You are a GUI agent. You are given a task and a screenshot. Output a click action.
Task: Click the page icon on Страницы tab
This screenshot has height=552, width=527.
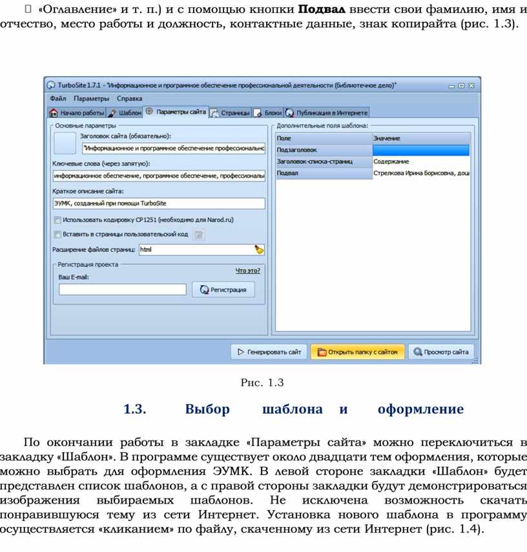pyautogui.click(x=214, y=113)
